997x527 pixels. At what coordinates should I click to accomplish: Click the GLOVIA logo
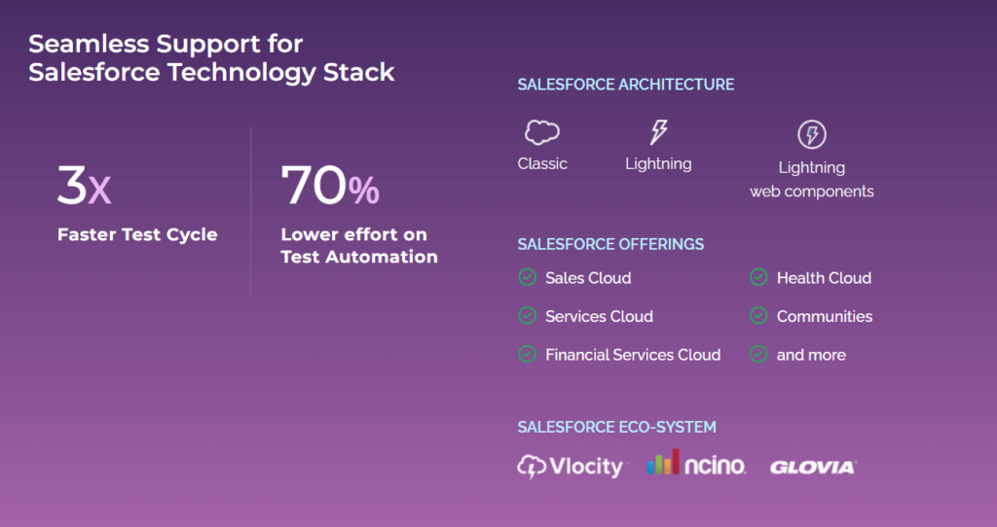(813, 468)
